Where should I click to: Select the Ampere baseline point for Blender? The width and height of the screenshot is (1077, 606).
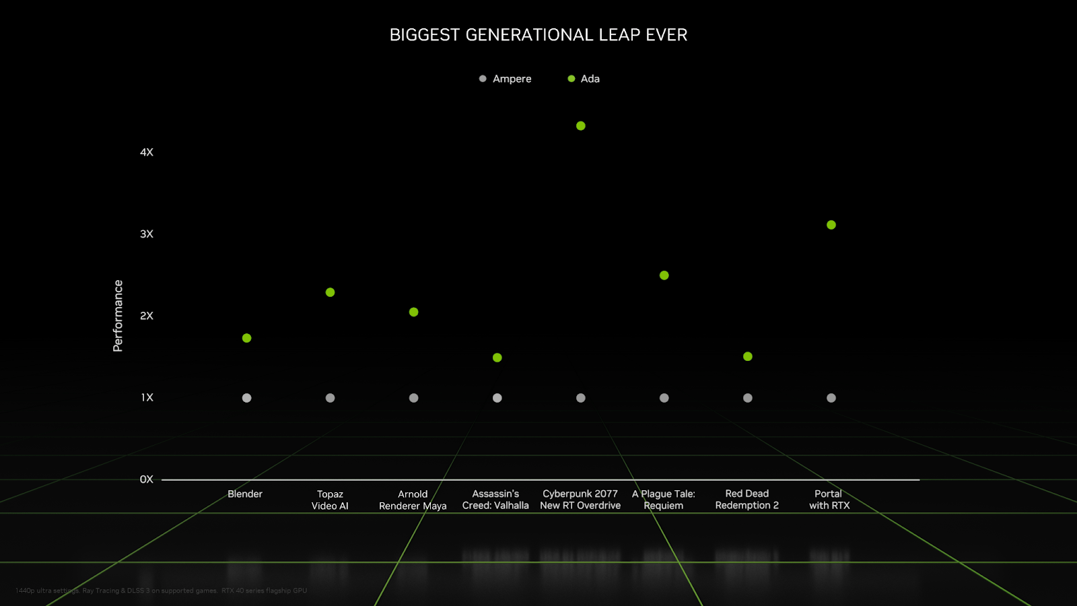pyautogui.click(x=247, y=398)
